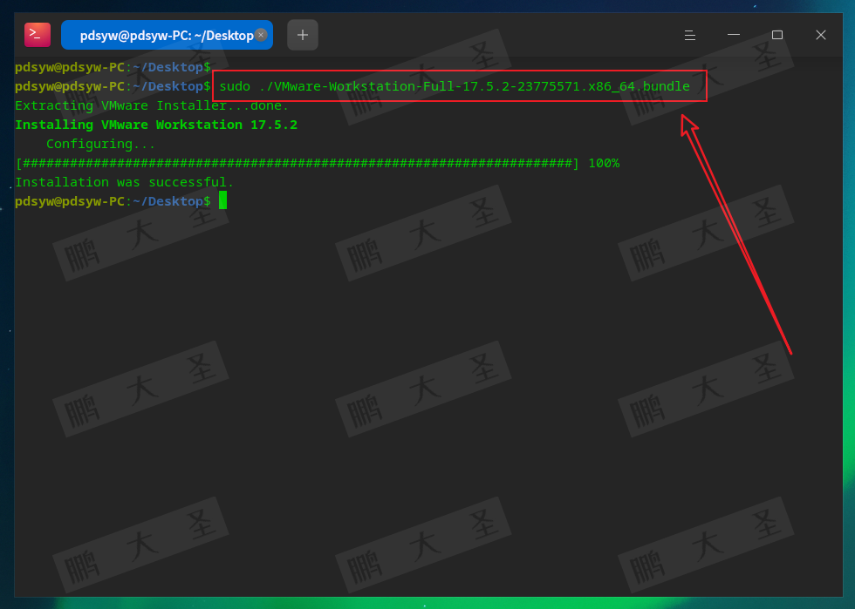Click the Extracting VMware Installer done line
This screenshot has width=855, height=609.
click(x=151, y=105)
